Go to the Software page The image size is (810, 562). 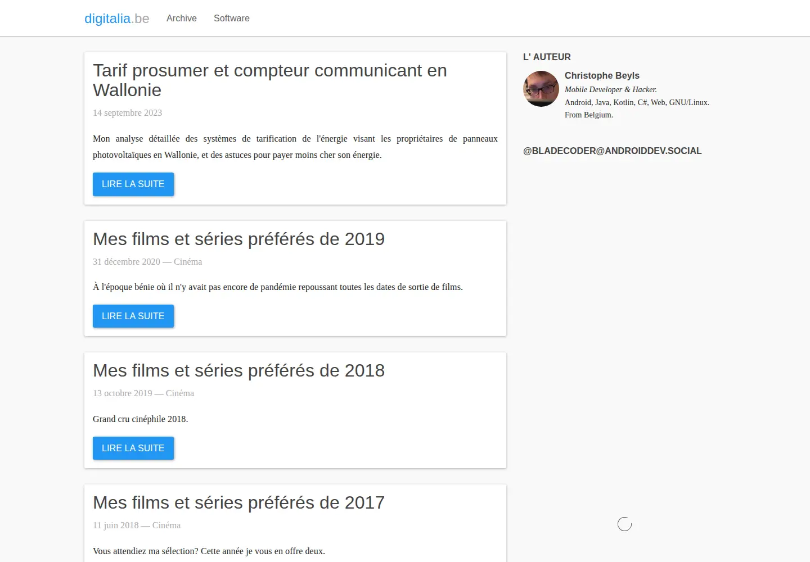pyautogui.click(x=231, y=18)
